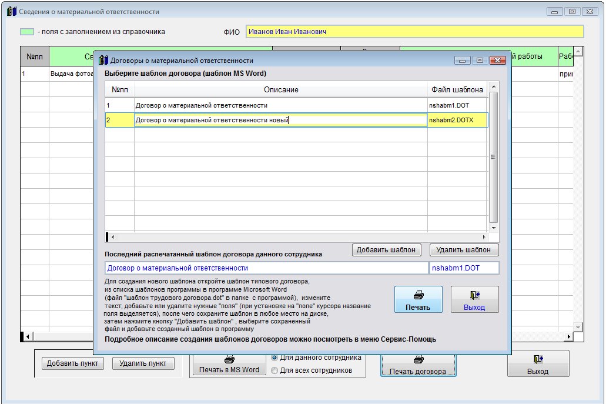Click the Файл шаблона column header
Screen dimensions: 606x404
coord(457,90)
